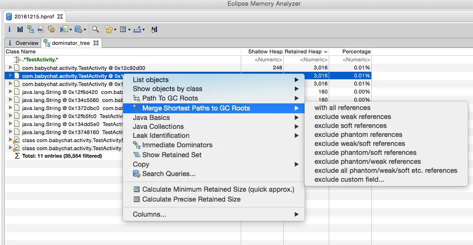This screenshot has width=473, height=245.
Task: Open the Query Browser dropdown arrow
Action: pos(85,29)
